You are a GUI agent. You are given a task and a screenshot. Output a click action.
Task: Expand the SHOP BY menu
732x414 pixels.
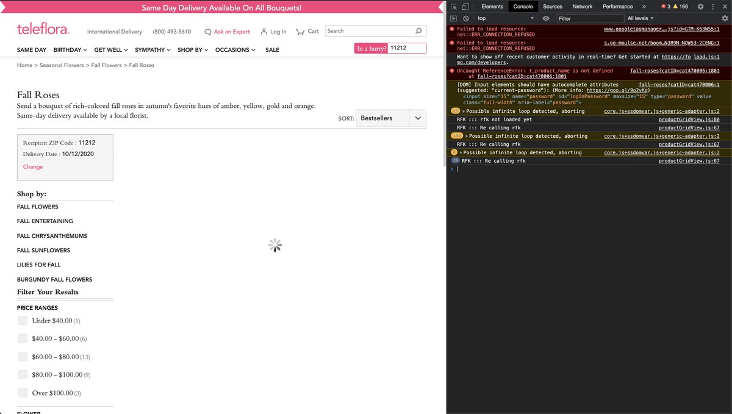coord(193,50)
